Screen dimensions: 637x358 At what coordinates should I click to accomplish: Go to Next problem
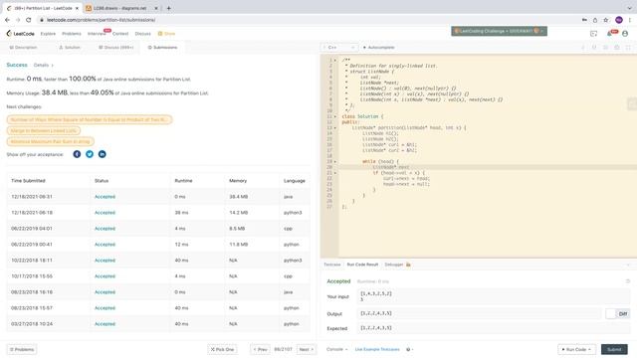coord(307,349)
